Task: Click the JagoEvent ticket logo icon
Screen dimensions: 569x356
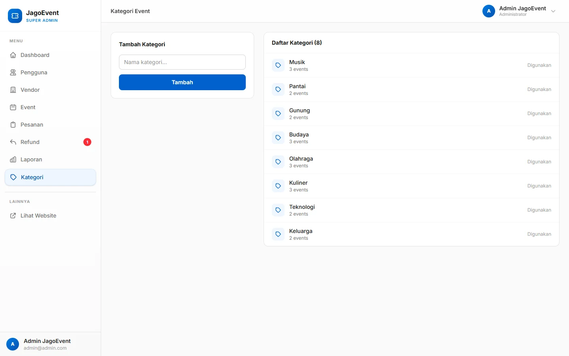Action: 15,16
